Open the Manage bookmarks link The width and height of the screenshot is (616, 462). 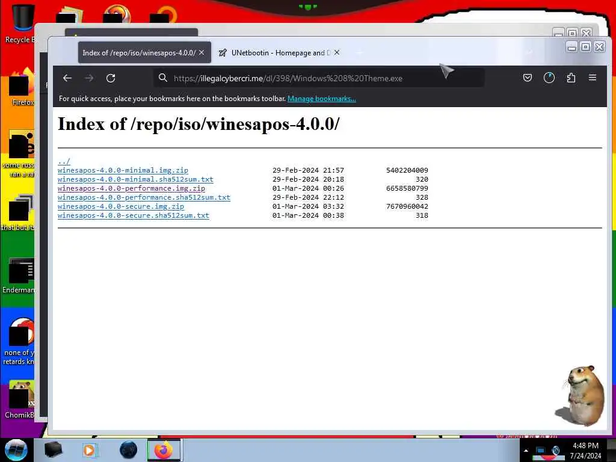pos(321,99)
